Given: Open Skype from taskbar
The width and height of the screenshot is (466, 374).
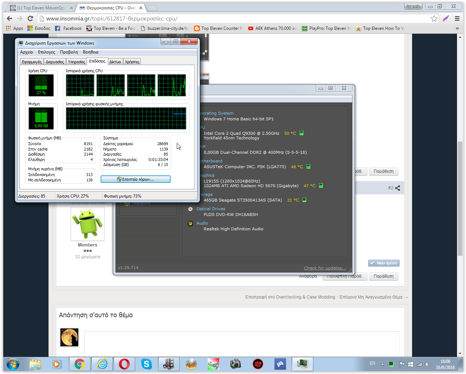Looking at the screenshot, I should [x=146, y=364].
